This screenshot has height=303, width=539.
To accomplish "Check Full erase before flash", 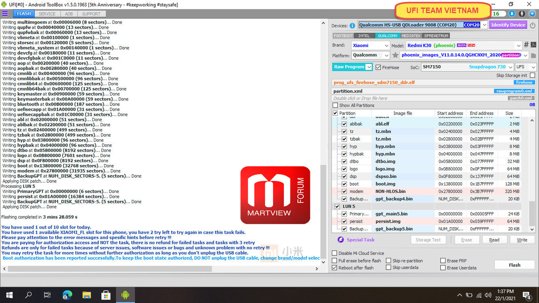I will click(x=334, y=261).
